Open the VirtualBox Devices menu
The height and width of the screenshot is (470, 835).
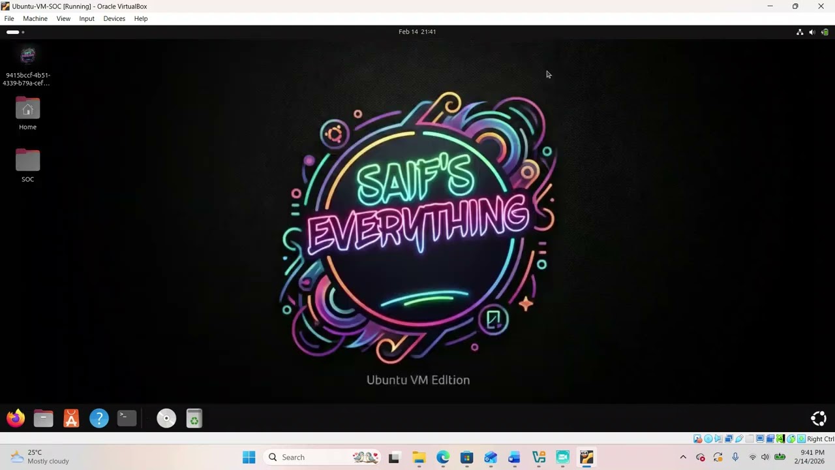click(114, 18)
